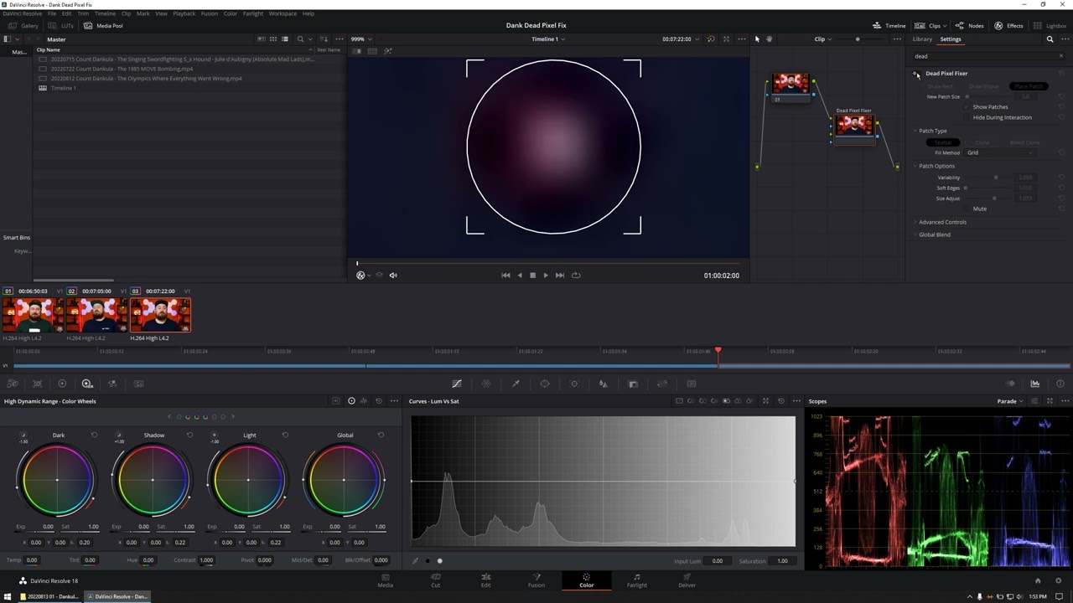The height and width of the screenshot is (603, 1073).
Task: Toggle the Show Patches checkbox
Action: coord(967,107)
